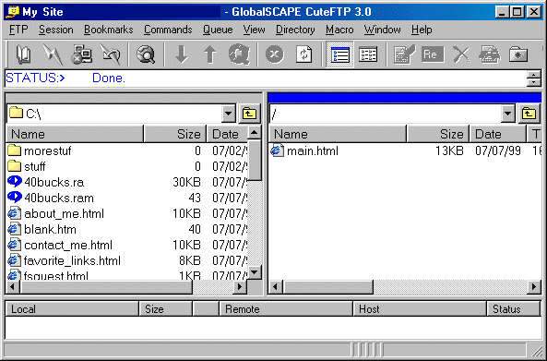Open the search magnifier globe icon
Viewport: 547px width, 361px height.
tap(145, 54)
